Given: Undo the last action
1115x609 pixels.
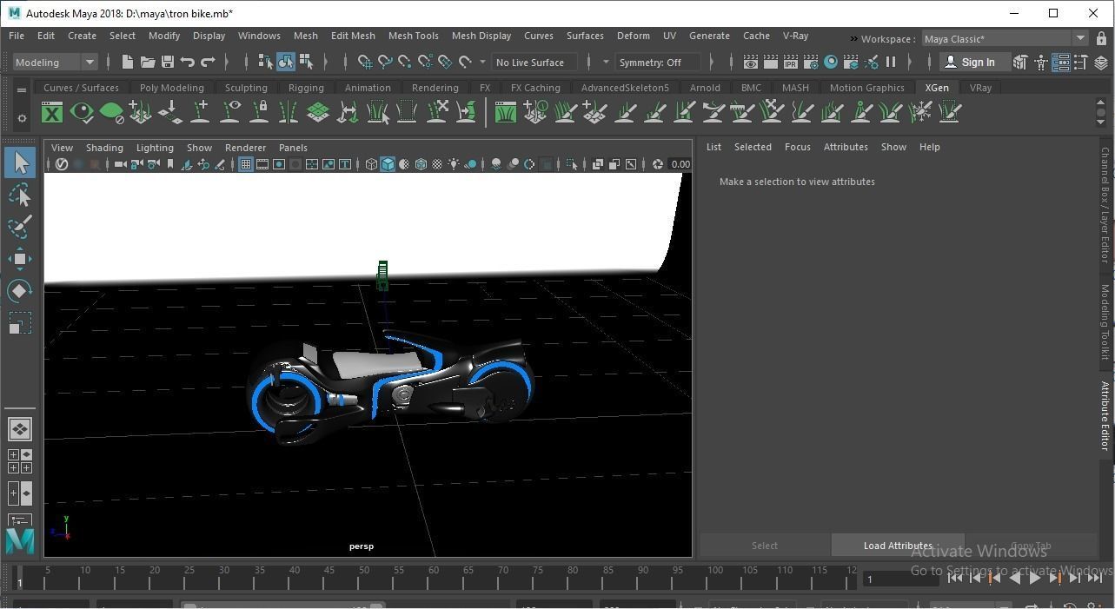Looking at the screenshot, I should (x=187, y=62).
